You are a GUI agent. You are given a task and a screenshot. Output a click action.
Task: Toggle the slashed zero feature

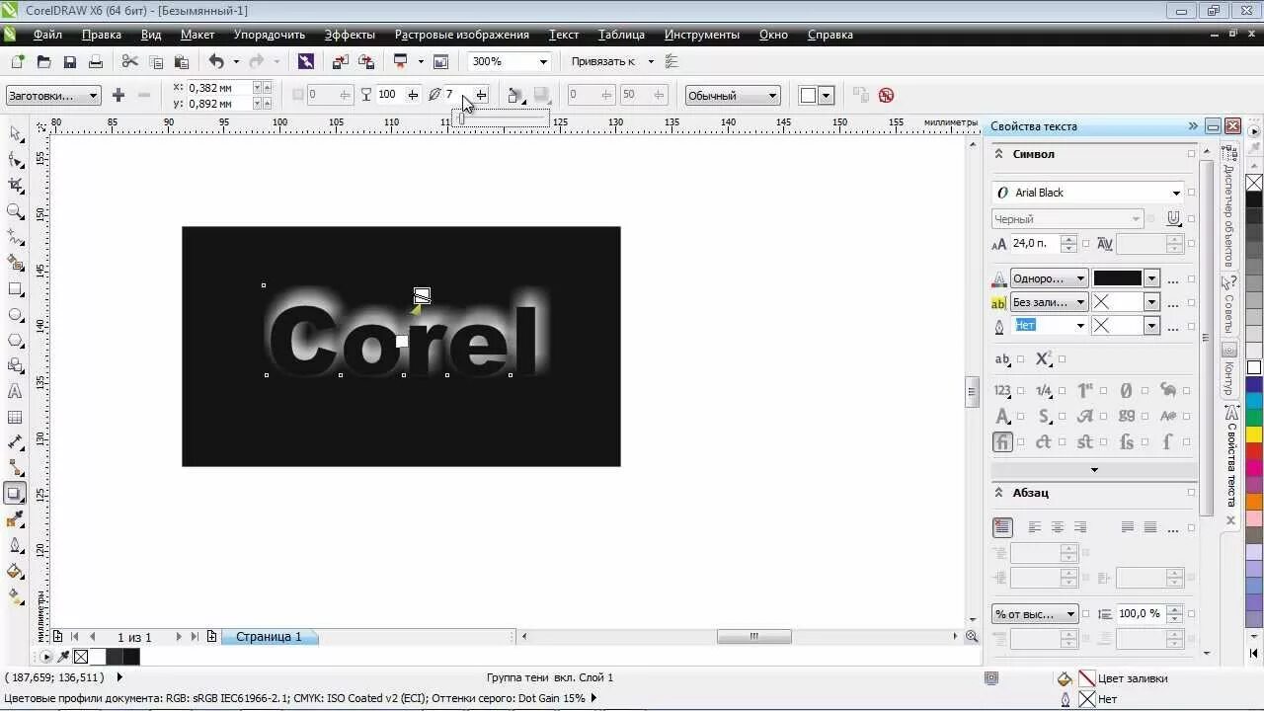pos(1126,390)
